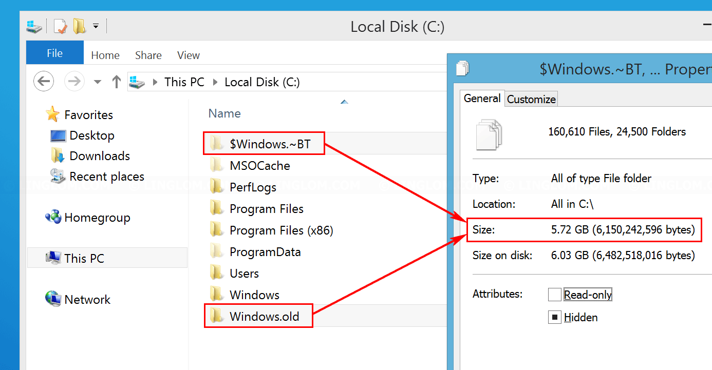Toggle the Hidden attribute checkbox
This screenshot has width=712, height=370.
pyautogui.click(x=554, y=318)
